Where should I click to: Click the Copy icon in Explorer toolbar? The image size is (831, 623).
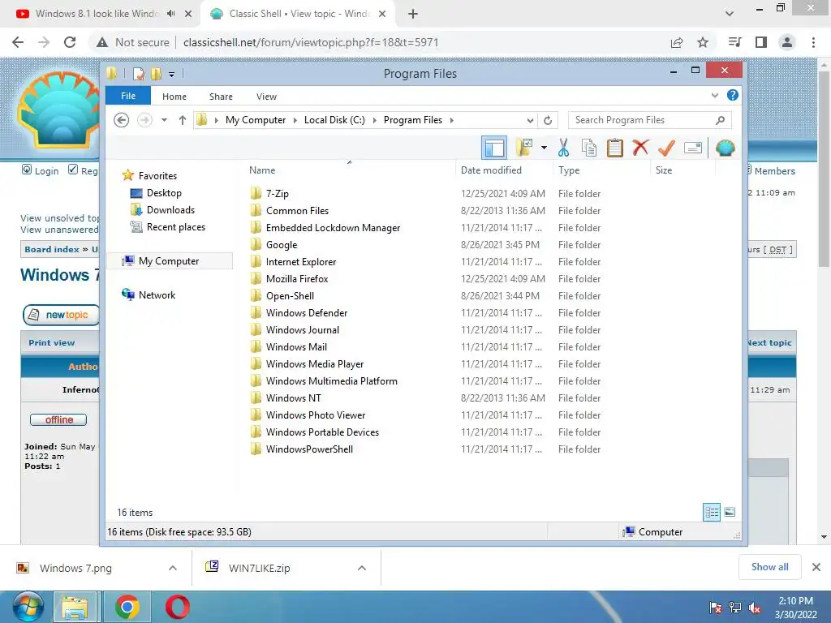pos(589,148)
